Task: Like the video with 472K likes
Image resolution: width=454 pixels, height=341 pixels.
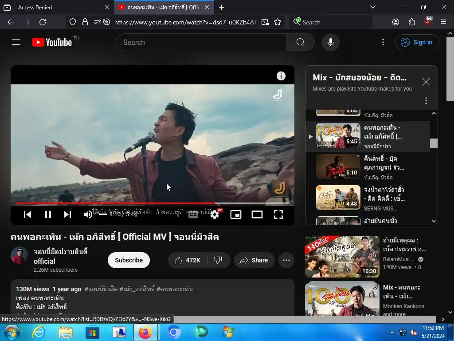Action: click(188, 260)
